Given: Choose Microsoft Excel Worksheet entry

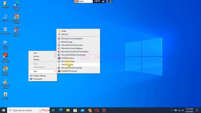Looking at the screenshot, I should 78,68.
